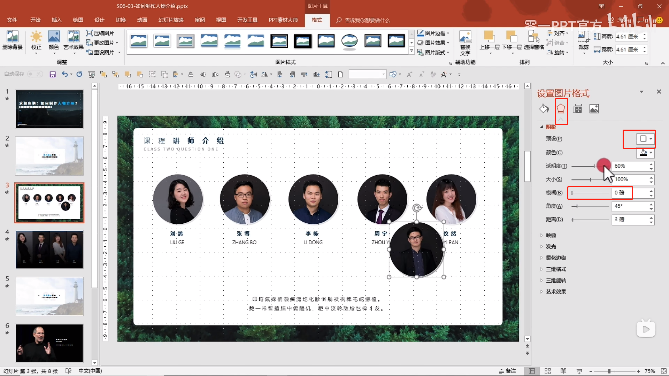Click Change Picture (更改图片)
The height and width of the screenshot is (376, 669).
[102, 43]
